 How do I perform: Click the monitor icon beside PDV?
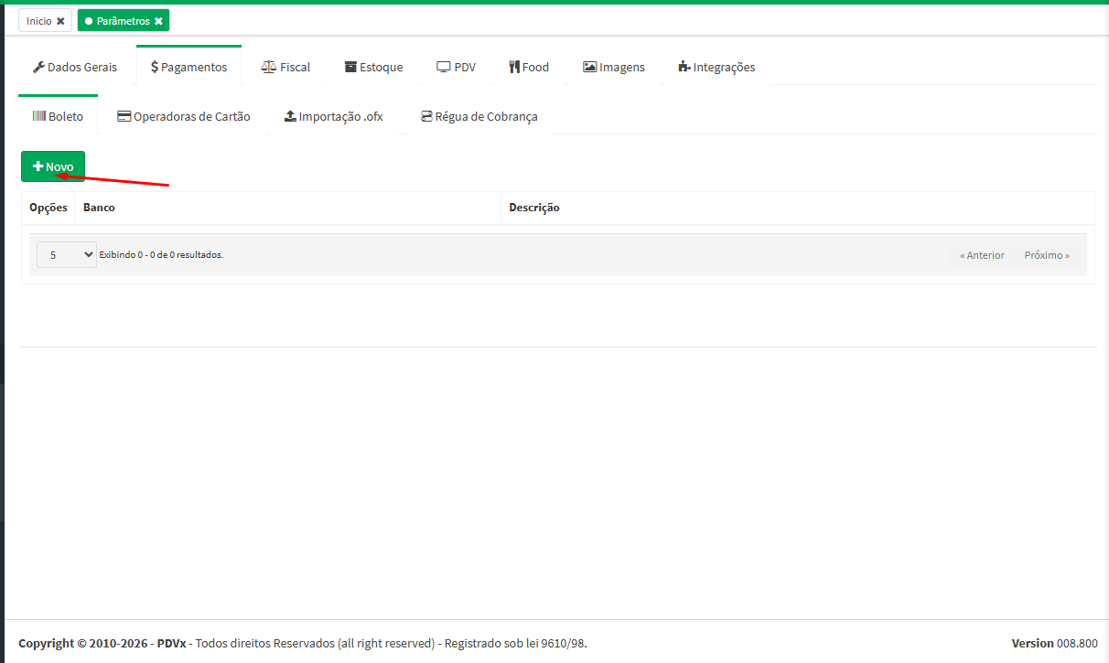coord(444,67)
